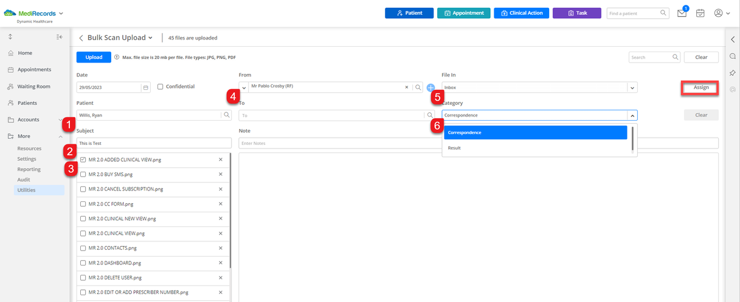This screenshot has height=302, width=740.
Task: Check the MR 2.0 DELETE USER.png checkbox
Action: 83,277
